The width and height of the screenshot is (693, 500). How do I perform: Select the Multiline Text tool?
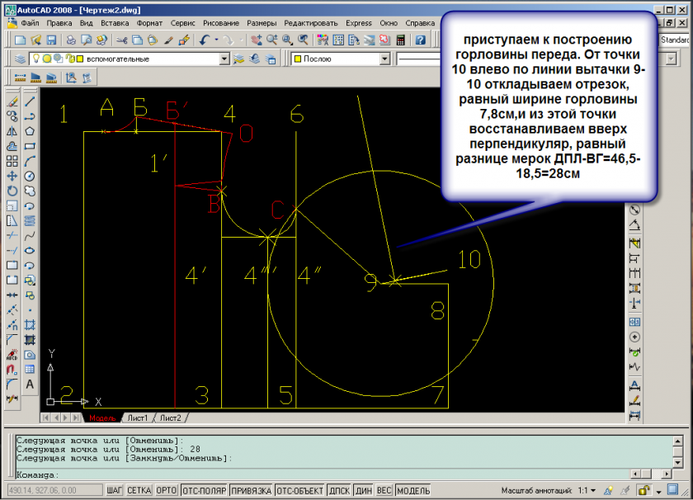[30, 384]
